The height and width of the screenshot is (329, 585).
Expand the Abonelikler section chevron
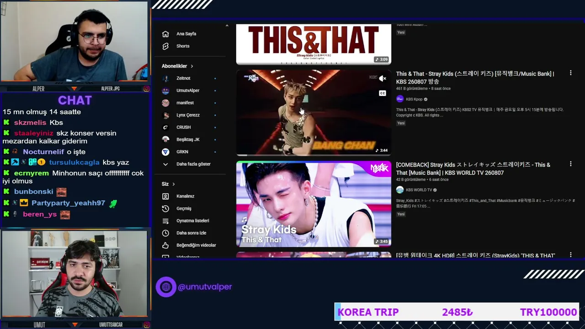[192, 66]
